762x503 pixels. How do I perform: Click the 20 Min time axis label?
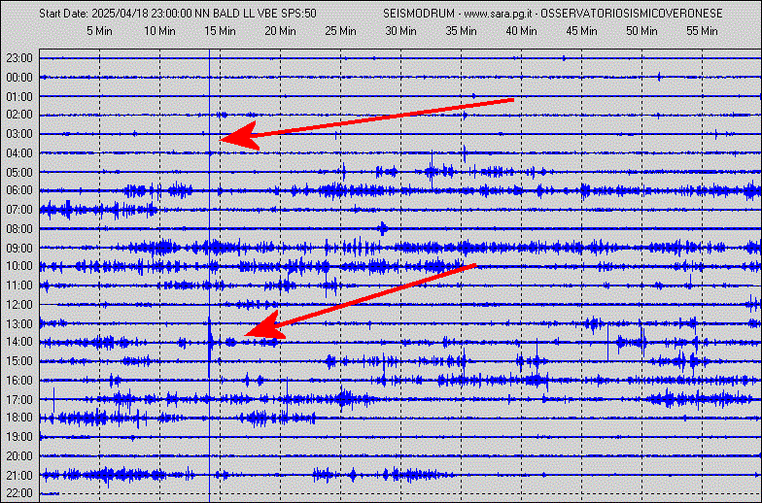pos(280,31)
